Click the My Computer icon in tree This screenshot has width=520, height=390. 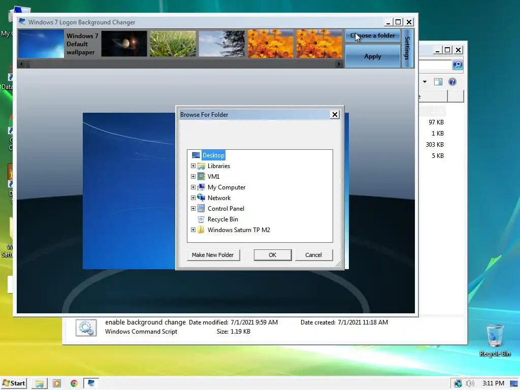pos(201,187)
